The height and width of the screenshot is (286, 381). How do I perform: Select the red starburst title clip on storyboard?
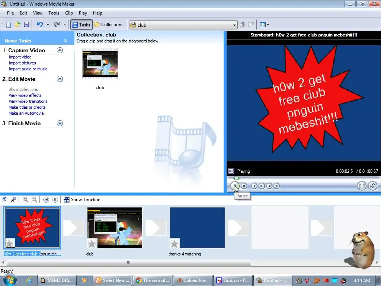[32, 228]
